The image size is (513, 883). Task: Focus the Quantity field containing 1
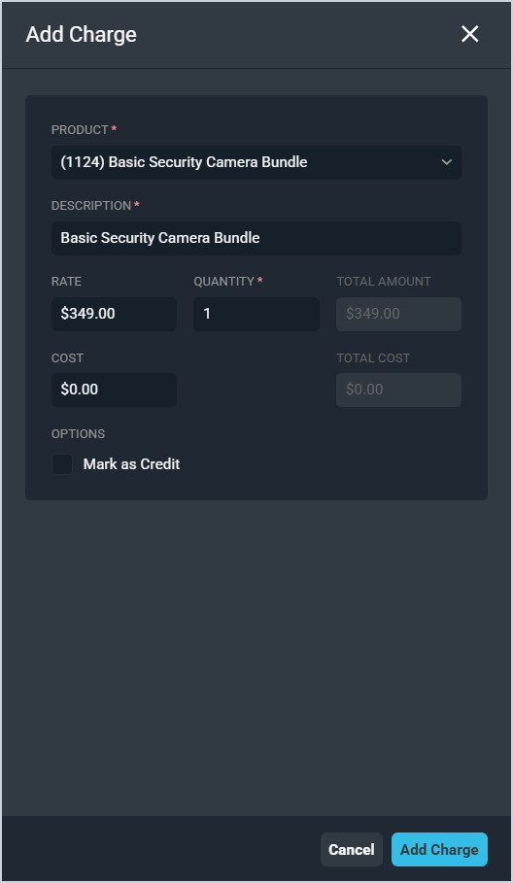[x=256, y=314]
